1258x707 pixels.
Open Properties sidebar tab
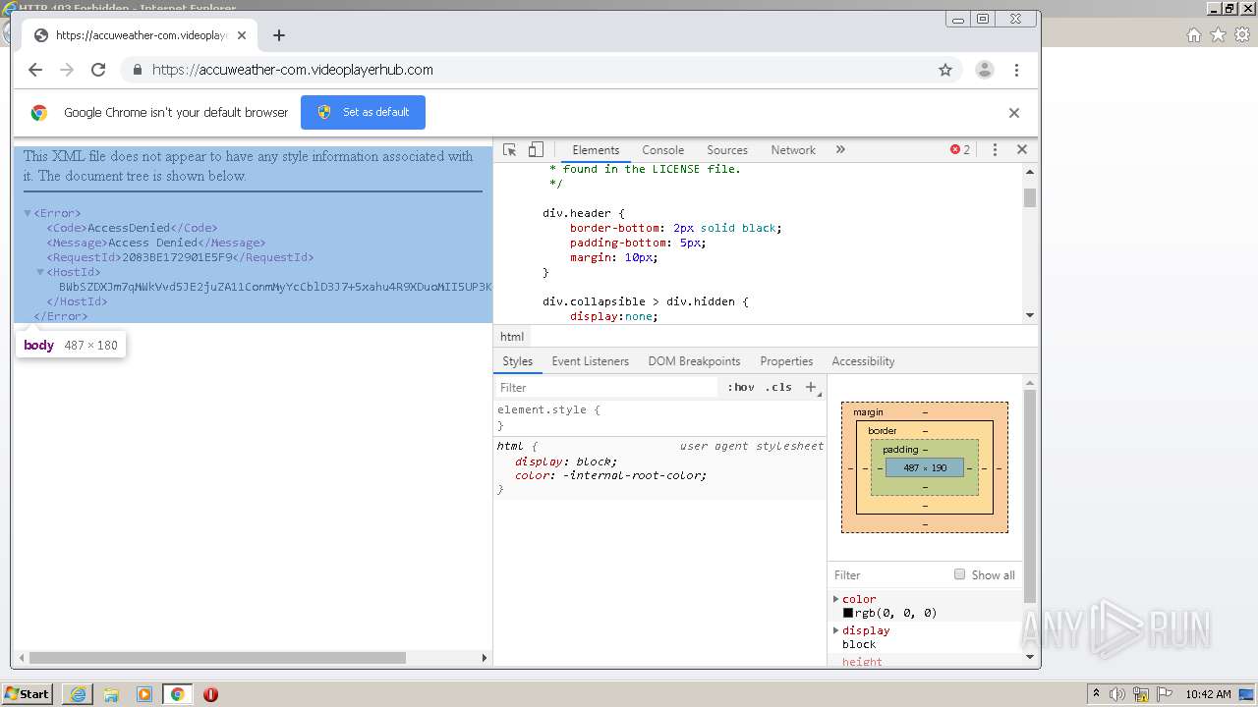coord(786,361)
